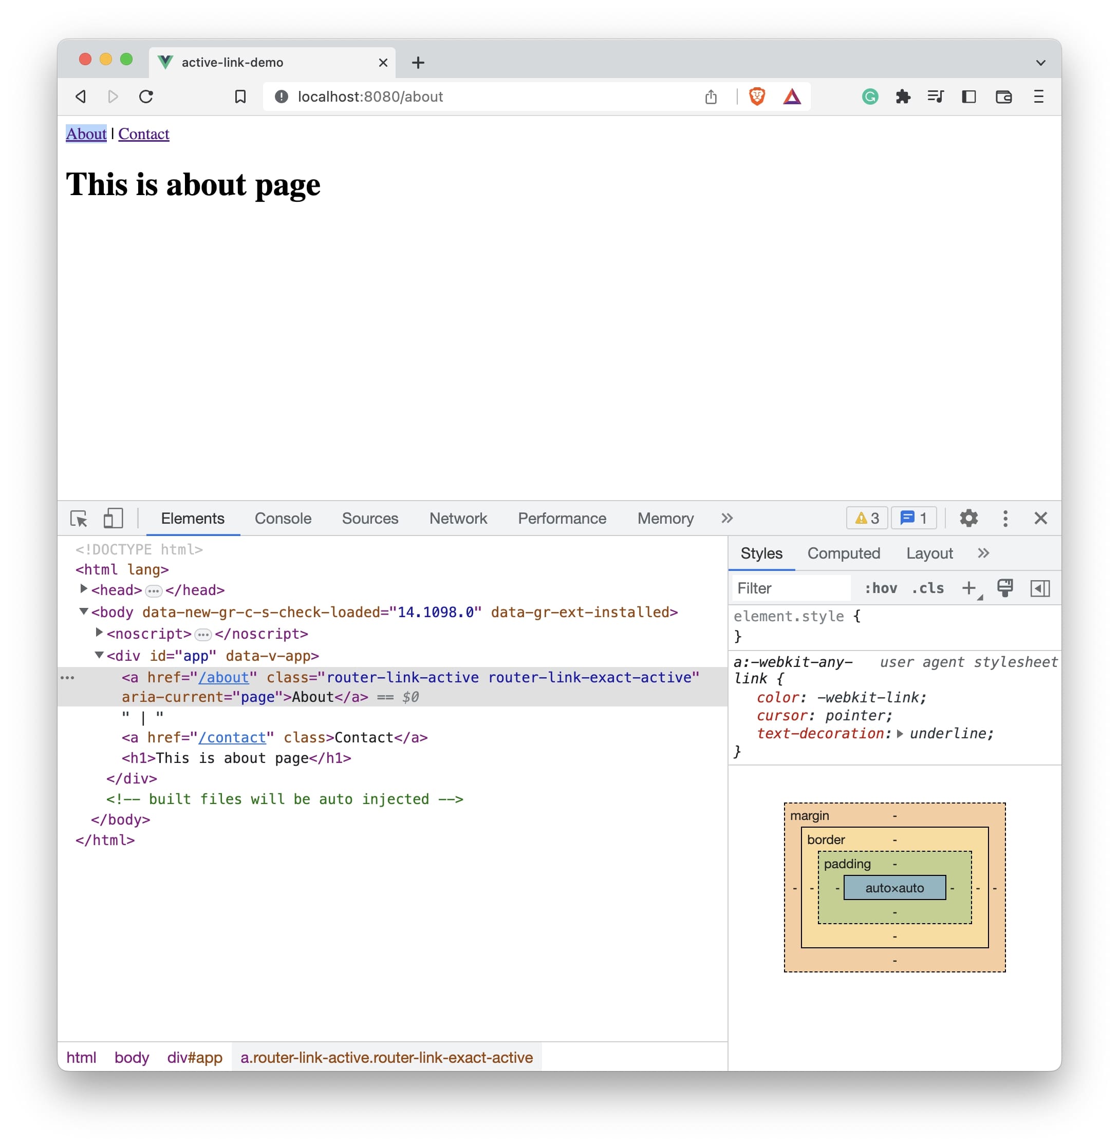The height and width of the screenshot is (1147, 1119).
Task: Open the DevTools more options menu
Action: point(1005,518)
